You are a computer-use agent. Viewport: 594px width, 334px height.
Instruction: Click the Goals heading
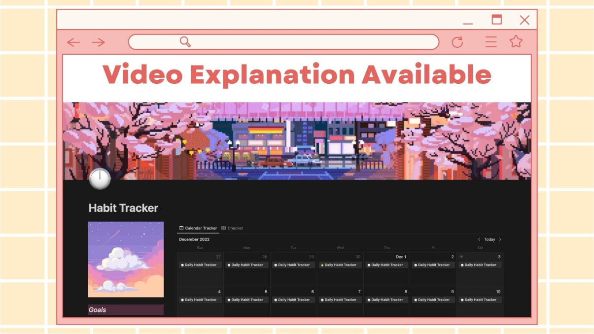pos(97,310)
